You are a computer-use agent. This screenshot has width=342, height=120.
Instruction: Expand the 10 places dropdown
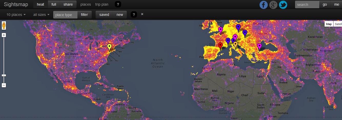click(16, 15)
